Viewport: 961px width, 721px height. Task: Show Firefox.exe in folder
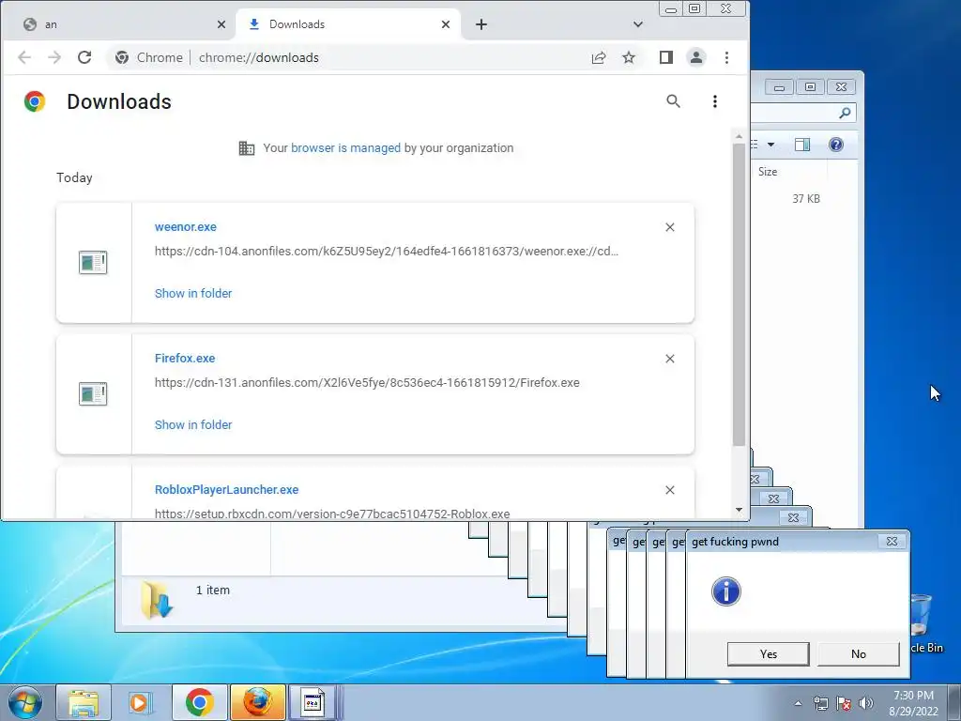[193, 424]
